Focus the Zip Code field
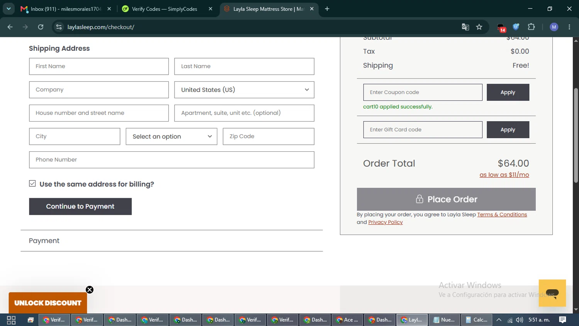Screen dimensions: 579x326 tap(268, 136)
